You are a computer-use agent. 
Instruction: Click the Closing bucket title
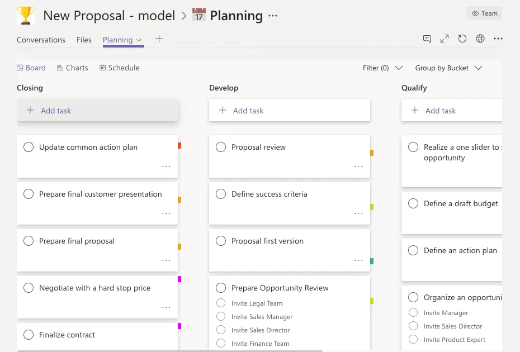[x=30, y=88]
